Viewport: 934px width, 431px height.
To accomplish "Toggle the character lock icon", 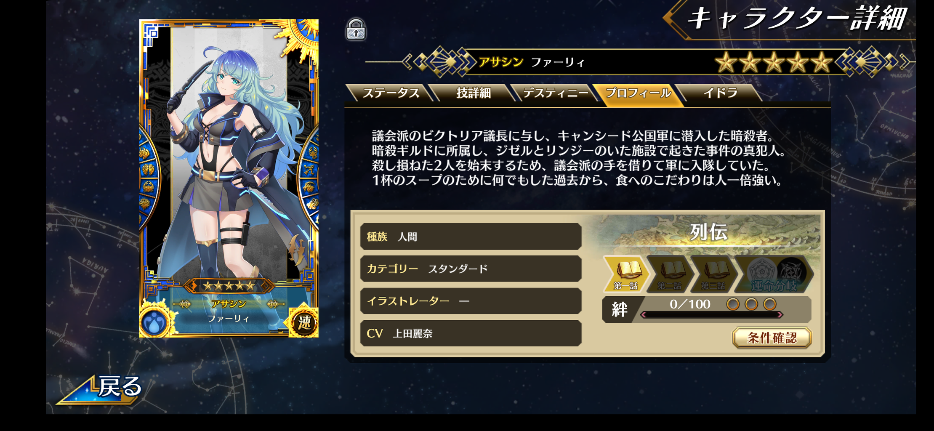I will tap(356, 29).
